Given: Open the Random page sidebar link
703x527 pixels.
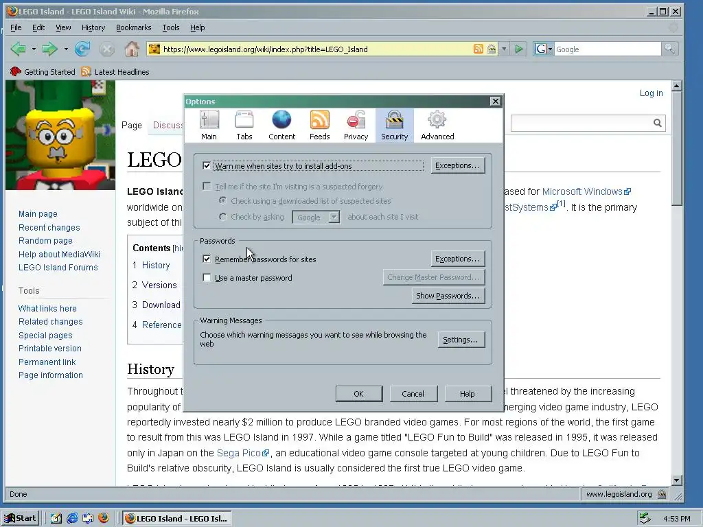Looking at the screenshot, I should (x=45, y=241).
